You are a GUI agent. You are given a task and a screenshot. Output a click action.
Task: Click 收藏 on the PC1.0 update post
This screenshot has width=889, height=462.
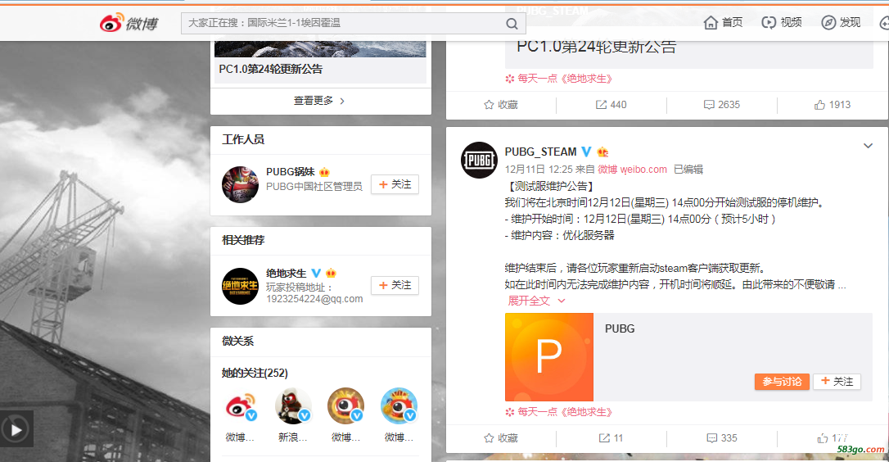pos(501,105)
